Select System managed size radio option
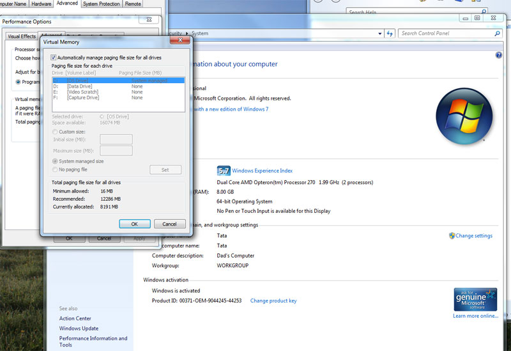 (x=55, y=161)
